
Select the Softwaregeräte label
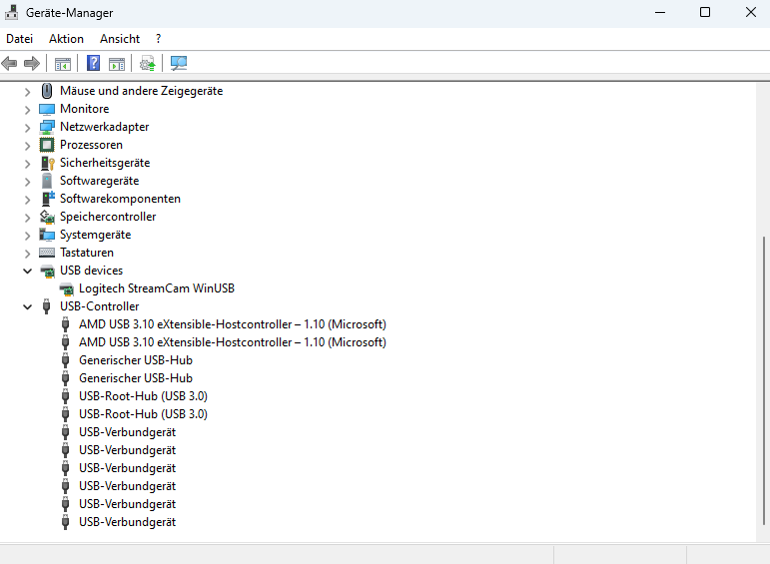tap(99, 181)
